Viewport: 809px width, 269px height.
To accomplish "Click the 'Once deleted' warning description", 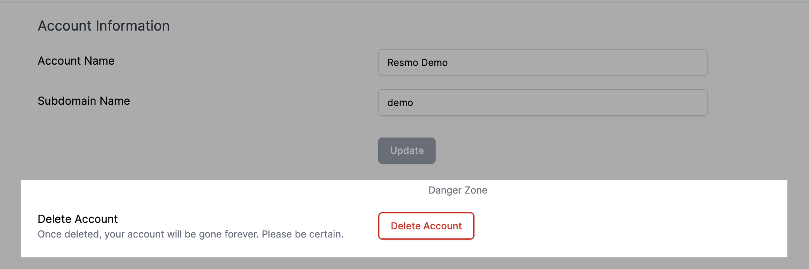I will tap(190, 234).
